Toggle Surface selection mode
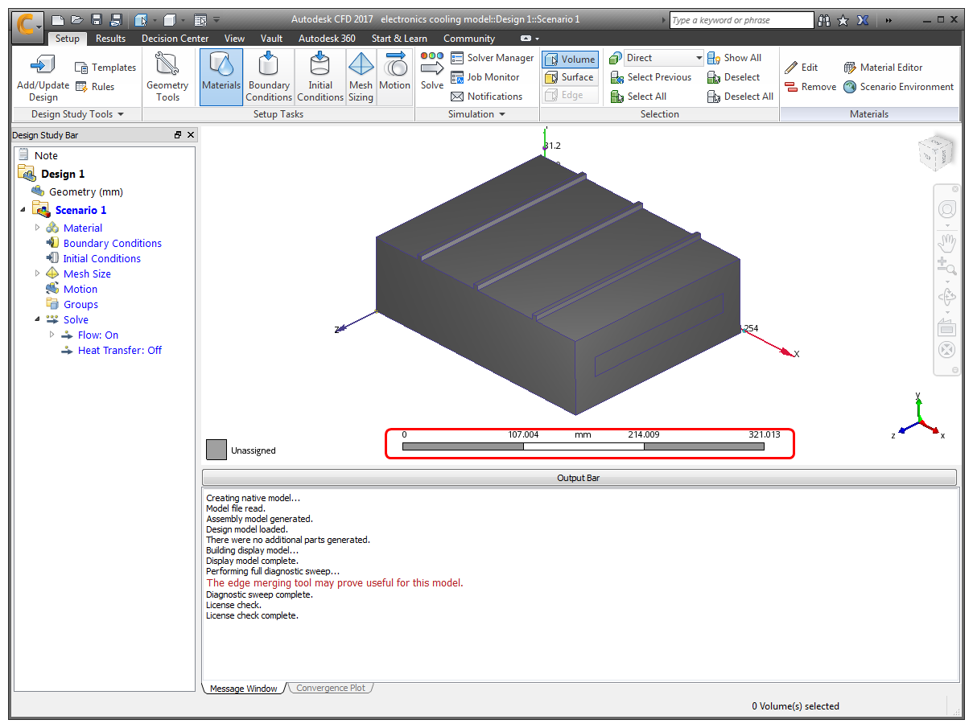Image resolution: width=973 pixels, height=728 pixels. pos(570,77)
